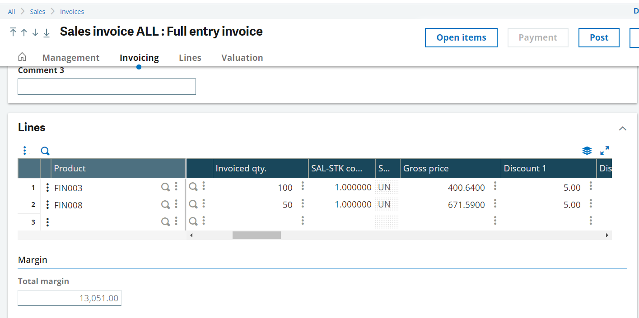Open the kebab menu in the Lines toolbar
The height and width of the screenshot is (318, 639).
pyautogui.click(x=25, y=150)
